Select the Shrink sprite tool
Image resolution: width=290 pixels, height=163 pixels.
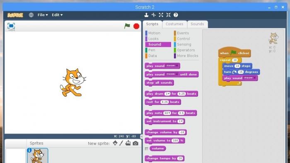tap(168, 15)
